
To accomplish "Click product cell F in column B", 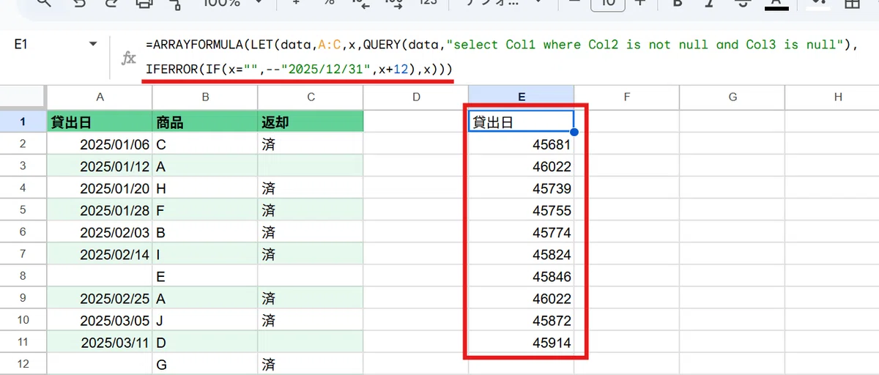I will (x=205, y=210).
